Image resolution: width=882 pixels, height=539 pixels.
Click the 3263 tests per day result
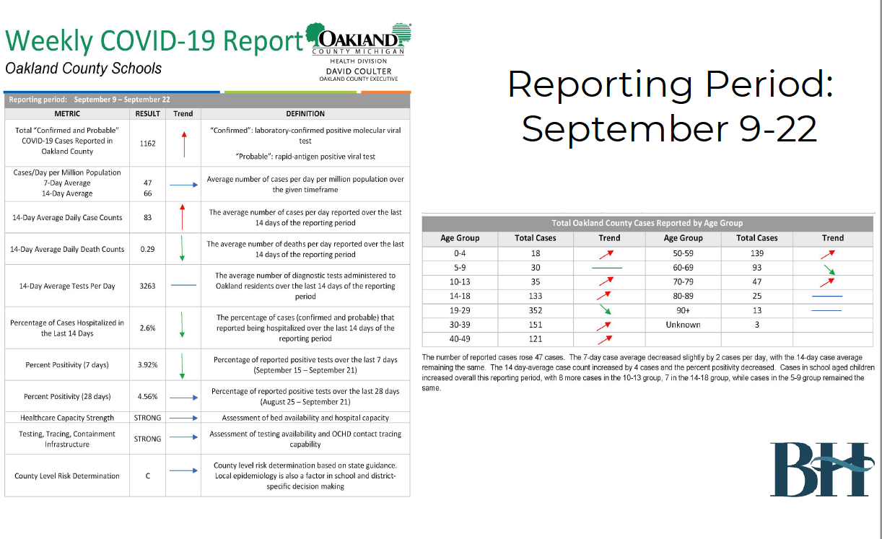(x=147, y=286)
